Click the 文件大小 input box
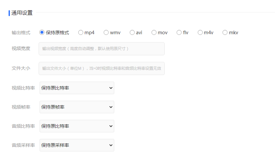Screen dimensions: 275x159 point(102,68)
